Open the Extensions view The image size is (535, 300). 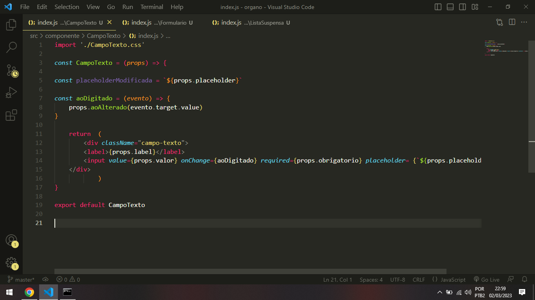coord(11,115)
